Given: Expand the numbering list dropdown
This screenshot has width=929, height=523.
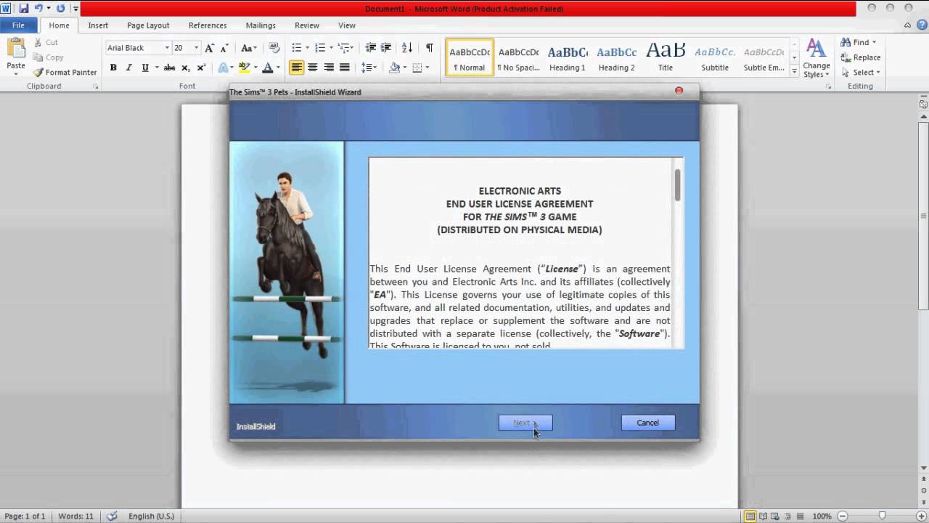Looking at the screenshot, I should click(x=332, y=48).
